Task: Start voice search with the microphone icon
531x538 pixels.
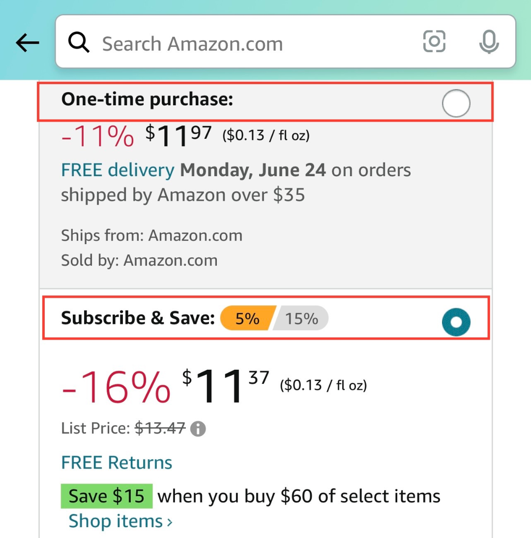Action: [x=489, y=43]
